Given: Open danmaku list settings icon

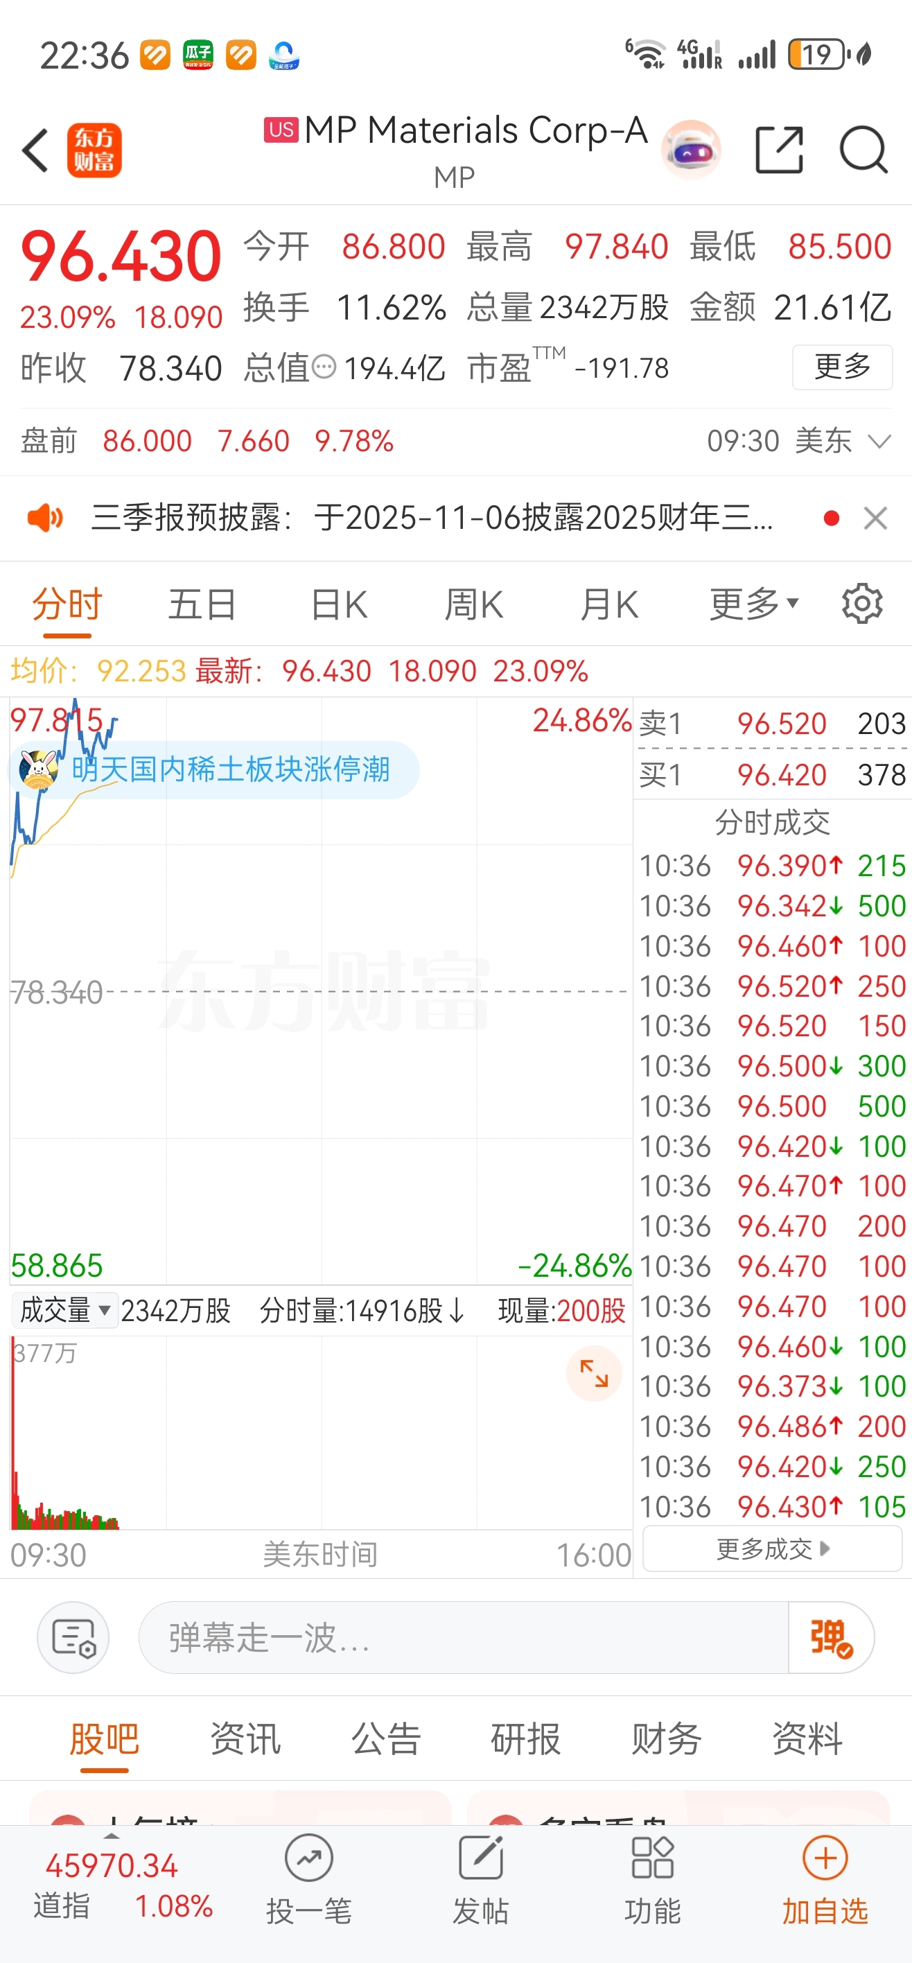Looking at the screenshot, I should tap(73, 1637).
